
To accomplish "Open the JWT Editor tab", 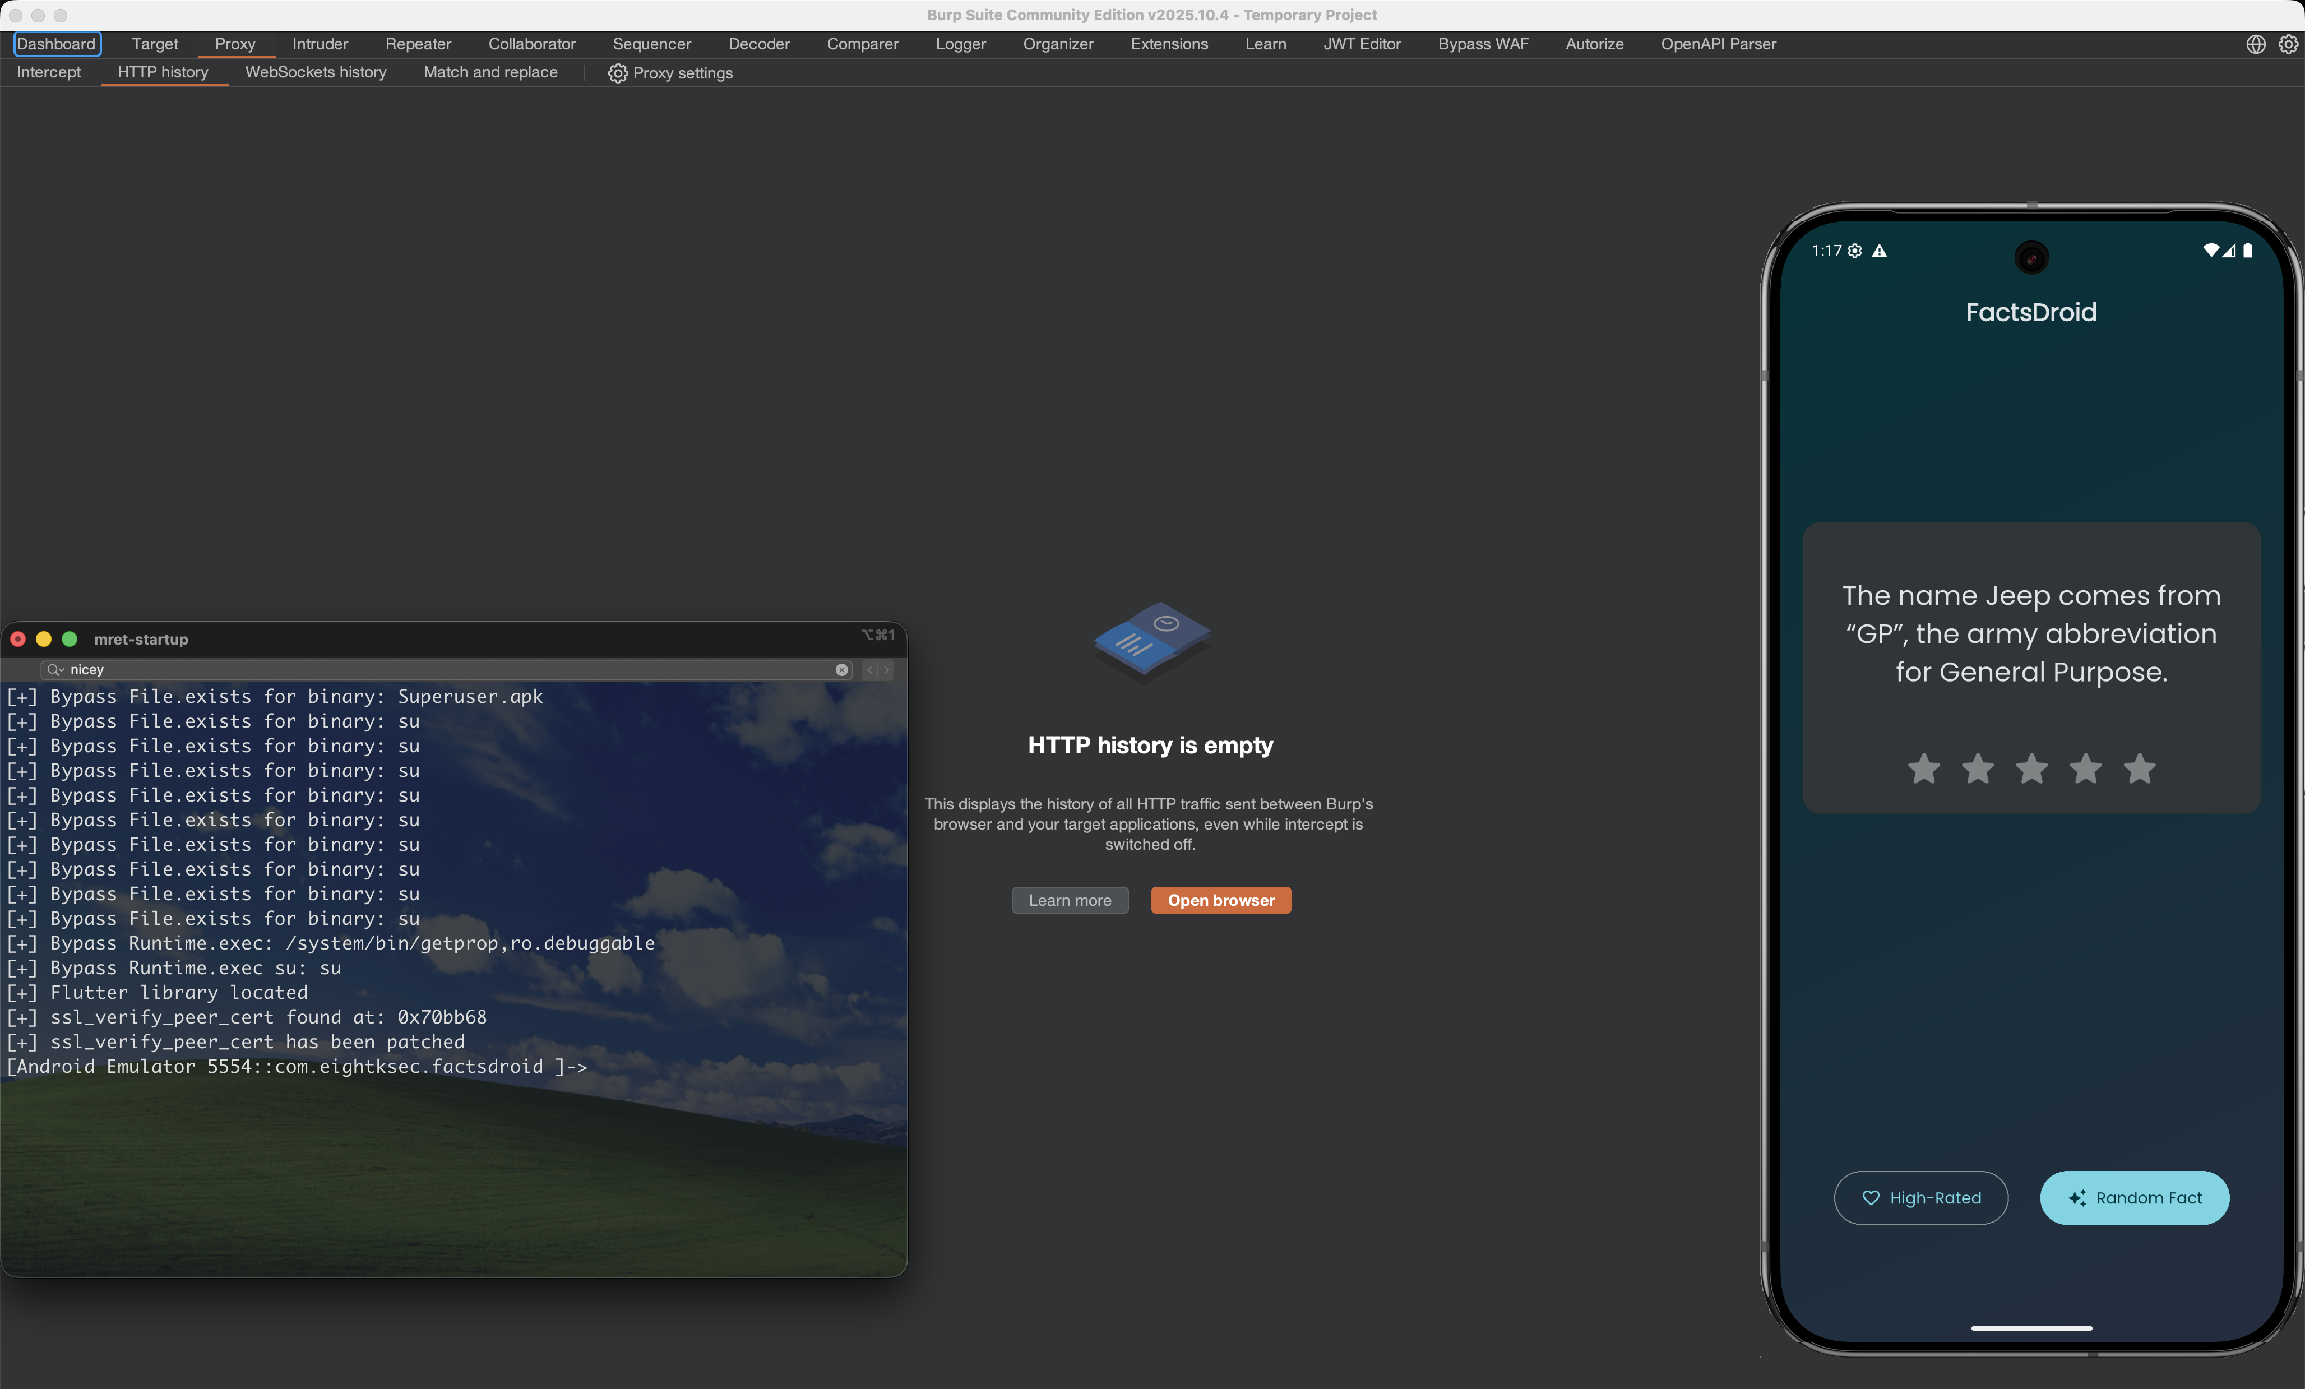I will point(1362,44).
